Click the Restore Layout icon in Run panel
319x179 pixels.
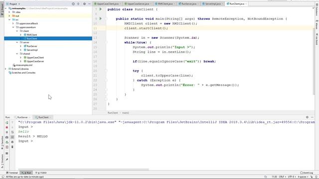(x=6, y=154)
